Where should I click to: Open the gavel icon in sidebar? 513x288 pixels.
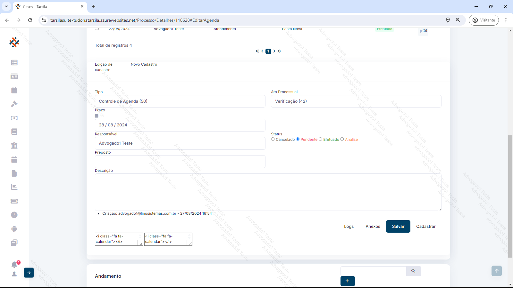click(x=14, y=104)
